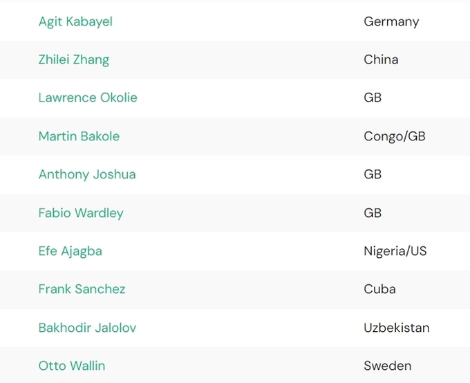Click the Fabio Wardley link
This screenshot has height=383, width=470.
(81, 213)
